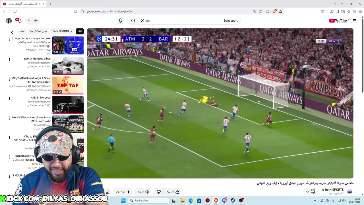
Task: Open Brave Rewards triangle icon
Action: click(x=281, y=11)
